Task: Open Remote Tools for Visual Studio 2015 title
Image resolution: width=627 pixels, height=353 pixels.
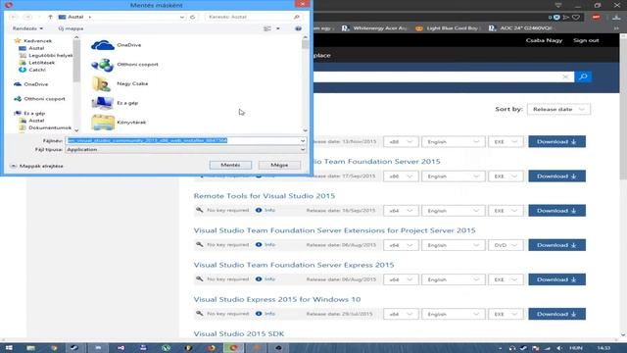Action: click(x=265, y=196)
